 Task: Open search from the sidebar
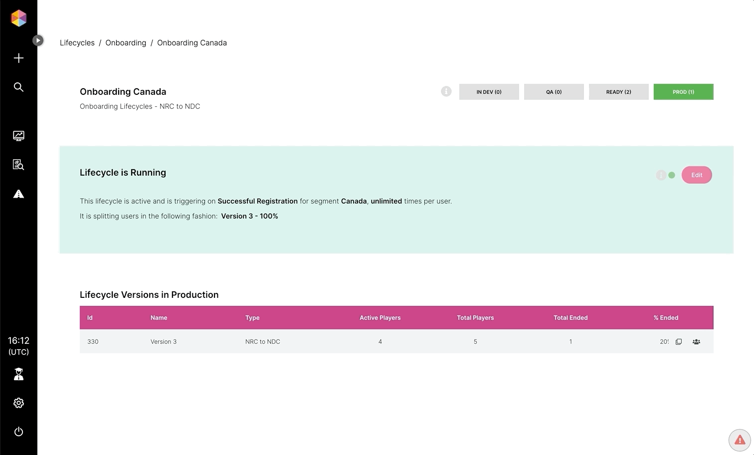tap(18, 87)
